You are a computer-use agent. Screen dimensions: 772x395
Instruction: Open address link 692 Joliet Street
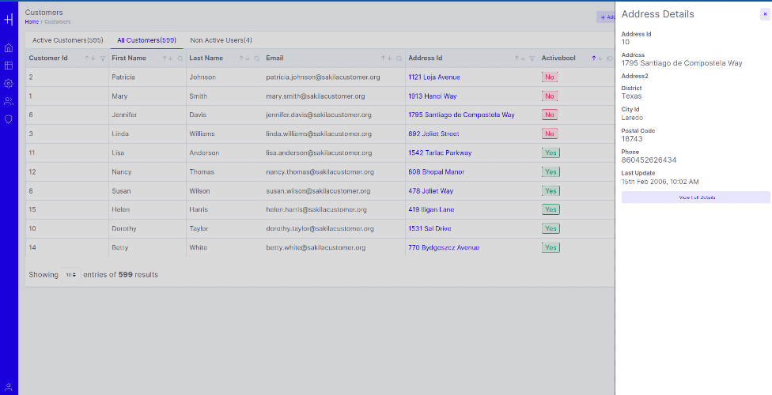tap(433, 134)
